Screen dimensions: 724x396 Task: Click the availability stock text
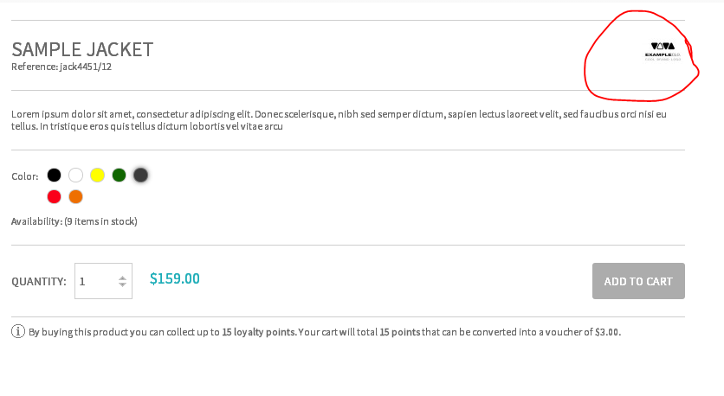pos(74,221)
